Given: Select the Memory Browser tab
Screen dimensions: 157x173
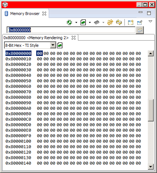Looking at the screenshot, I should [x=25, y=14].
